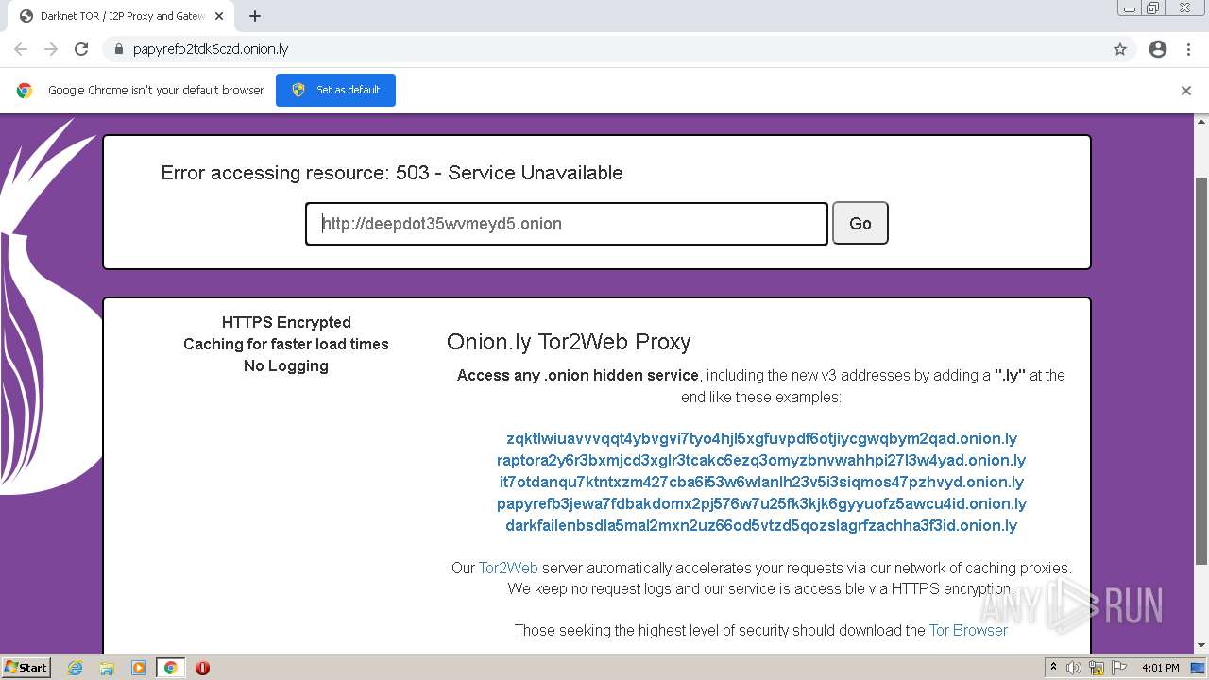Click the Set as default button
Image resolution: width=1209 pixels, height=680 pixels.
tap(335, 90)
